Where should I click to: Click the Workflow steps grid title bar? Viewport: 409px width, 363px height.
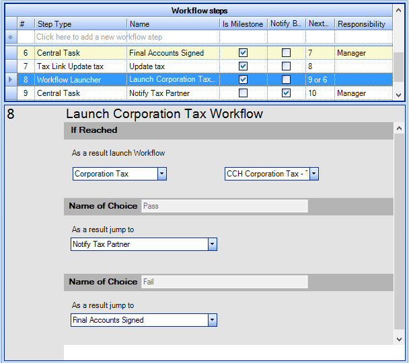[x=199, y=11]
